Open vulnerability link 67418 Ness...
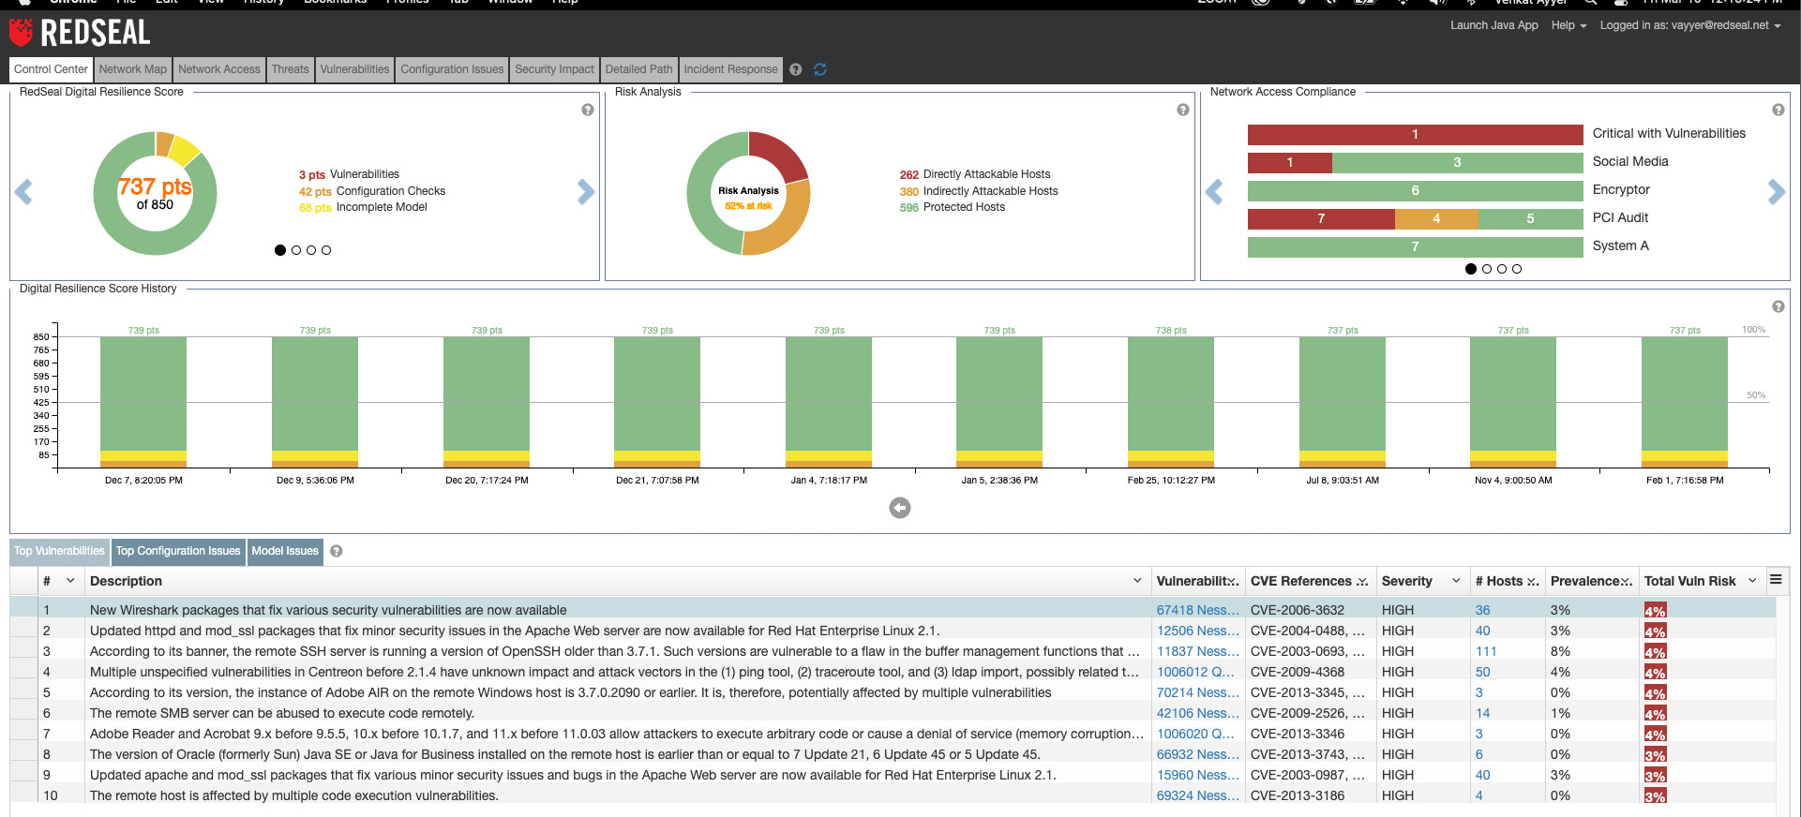 (x=1197, y=610)
